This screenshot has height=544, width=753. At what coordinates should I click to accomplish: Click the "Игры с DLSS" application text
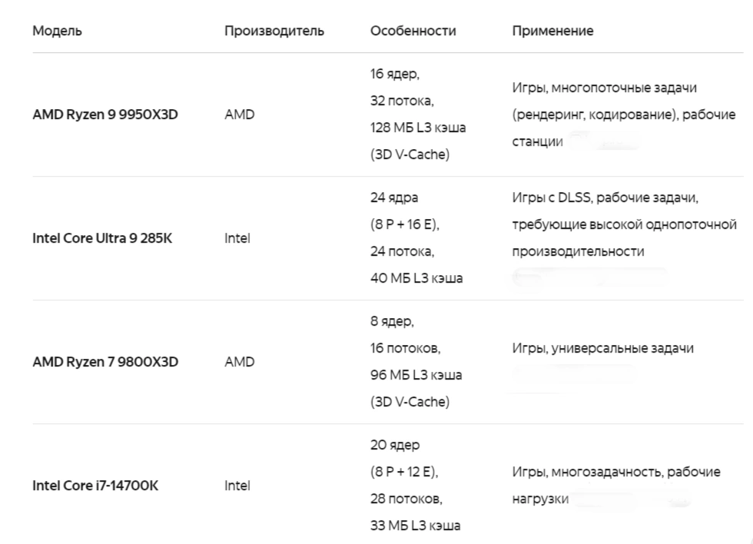coord(551,197)
